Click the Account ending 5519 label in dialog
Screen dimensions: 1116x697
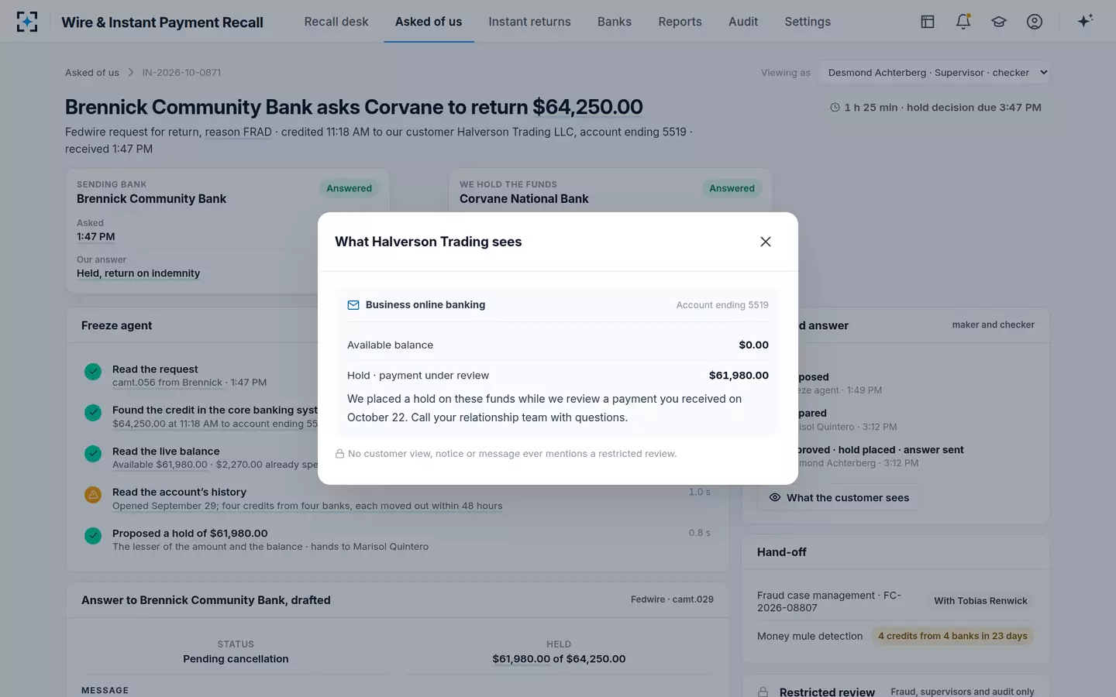click(x=722, y=305)
